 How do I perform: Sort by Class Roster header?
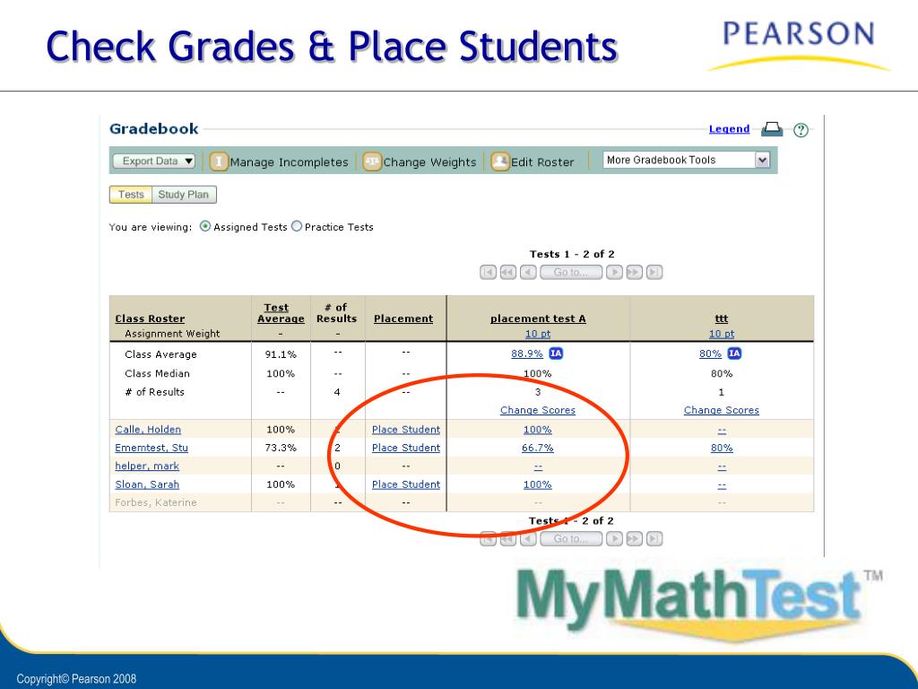(x=150, y=318)
